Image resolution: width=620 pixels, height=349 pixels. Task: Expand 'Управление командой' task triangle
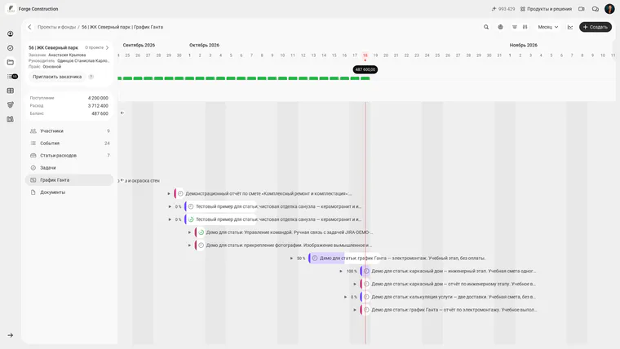189,232
